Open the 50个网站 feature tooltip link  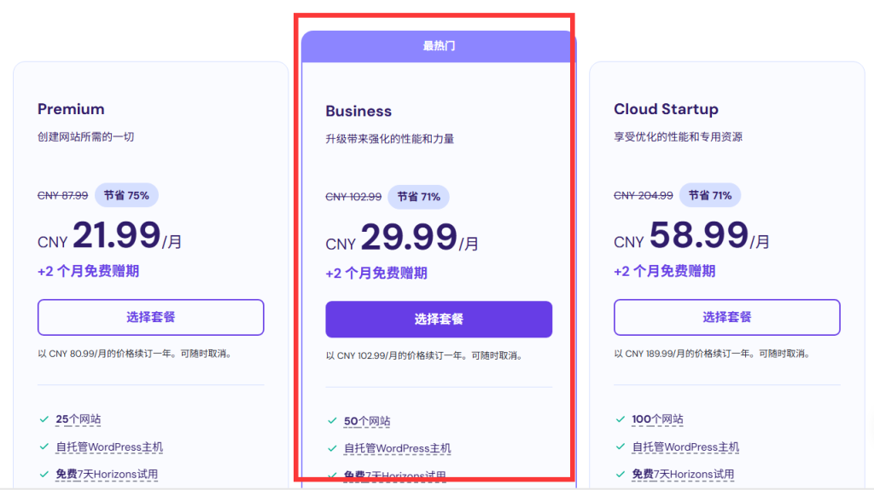click(367, 421)
